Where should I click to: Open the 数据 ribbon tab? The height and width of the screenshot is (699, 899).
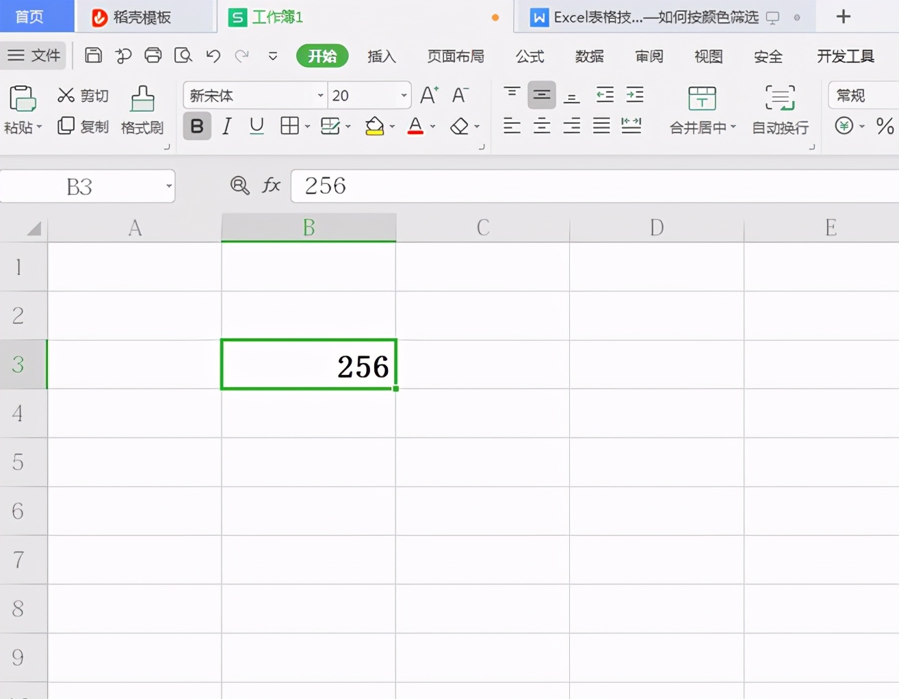pyautogui.click(x=589, y=57)
